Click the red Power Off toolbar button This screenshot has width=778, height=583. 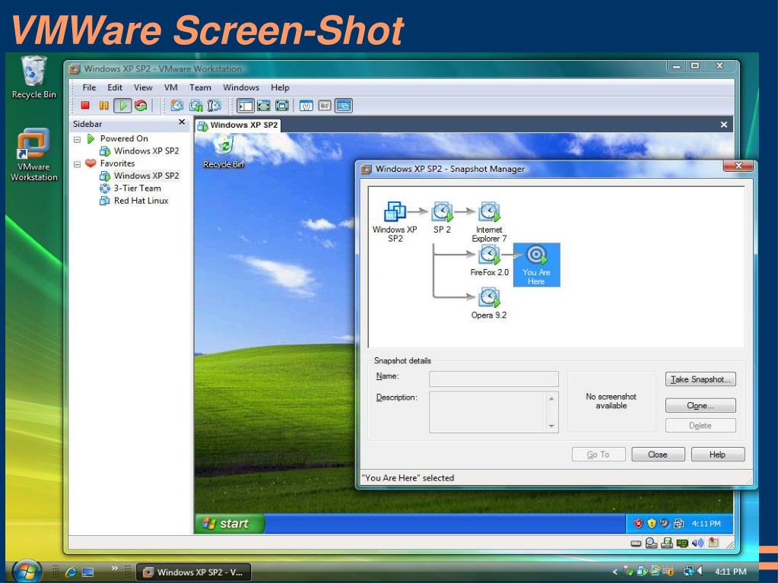tap(85, 105)
